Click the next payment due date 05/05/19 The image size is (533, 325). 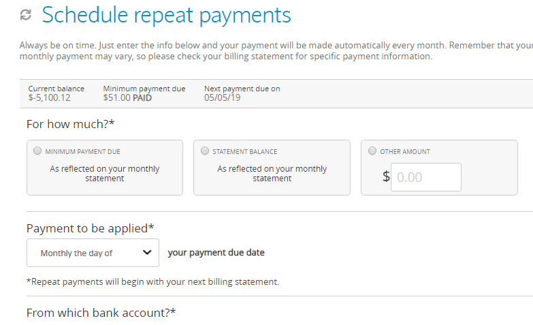click(x=223, y=98)
